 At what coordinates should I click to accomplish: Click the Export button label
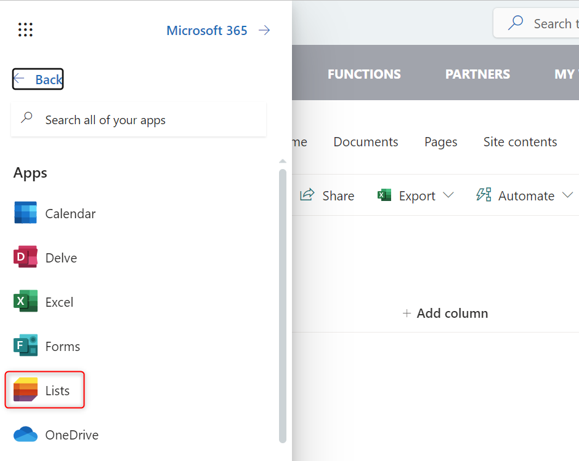tap(417, 196)
